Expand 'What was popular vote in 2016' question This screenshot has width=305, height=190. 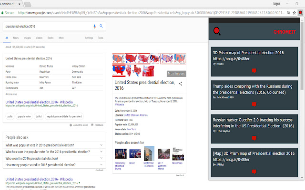102,145
